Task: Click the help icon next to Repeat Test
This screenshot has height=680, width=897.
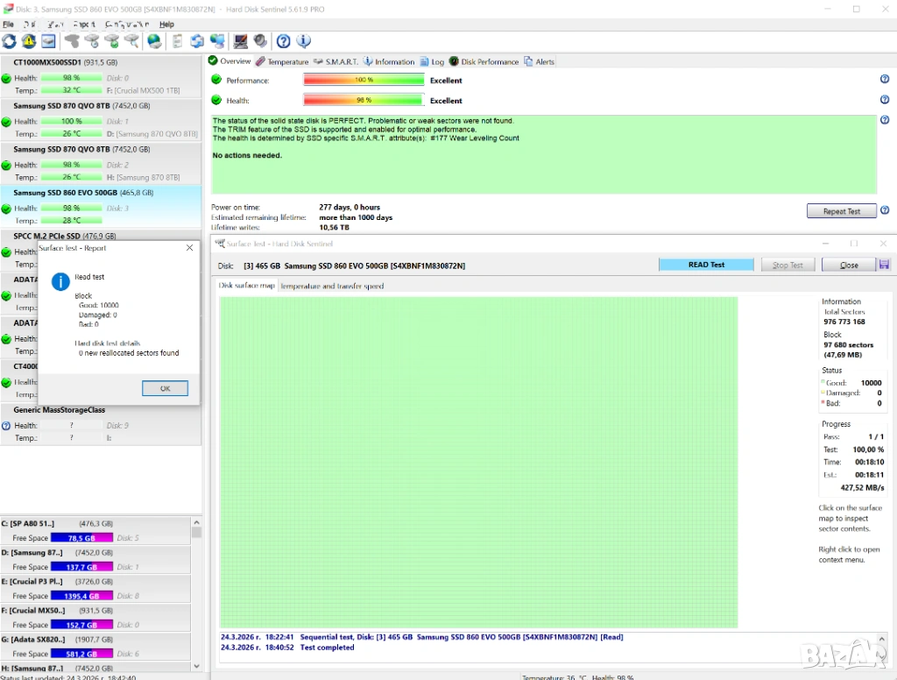Action: (x=884, y=210)
